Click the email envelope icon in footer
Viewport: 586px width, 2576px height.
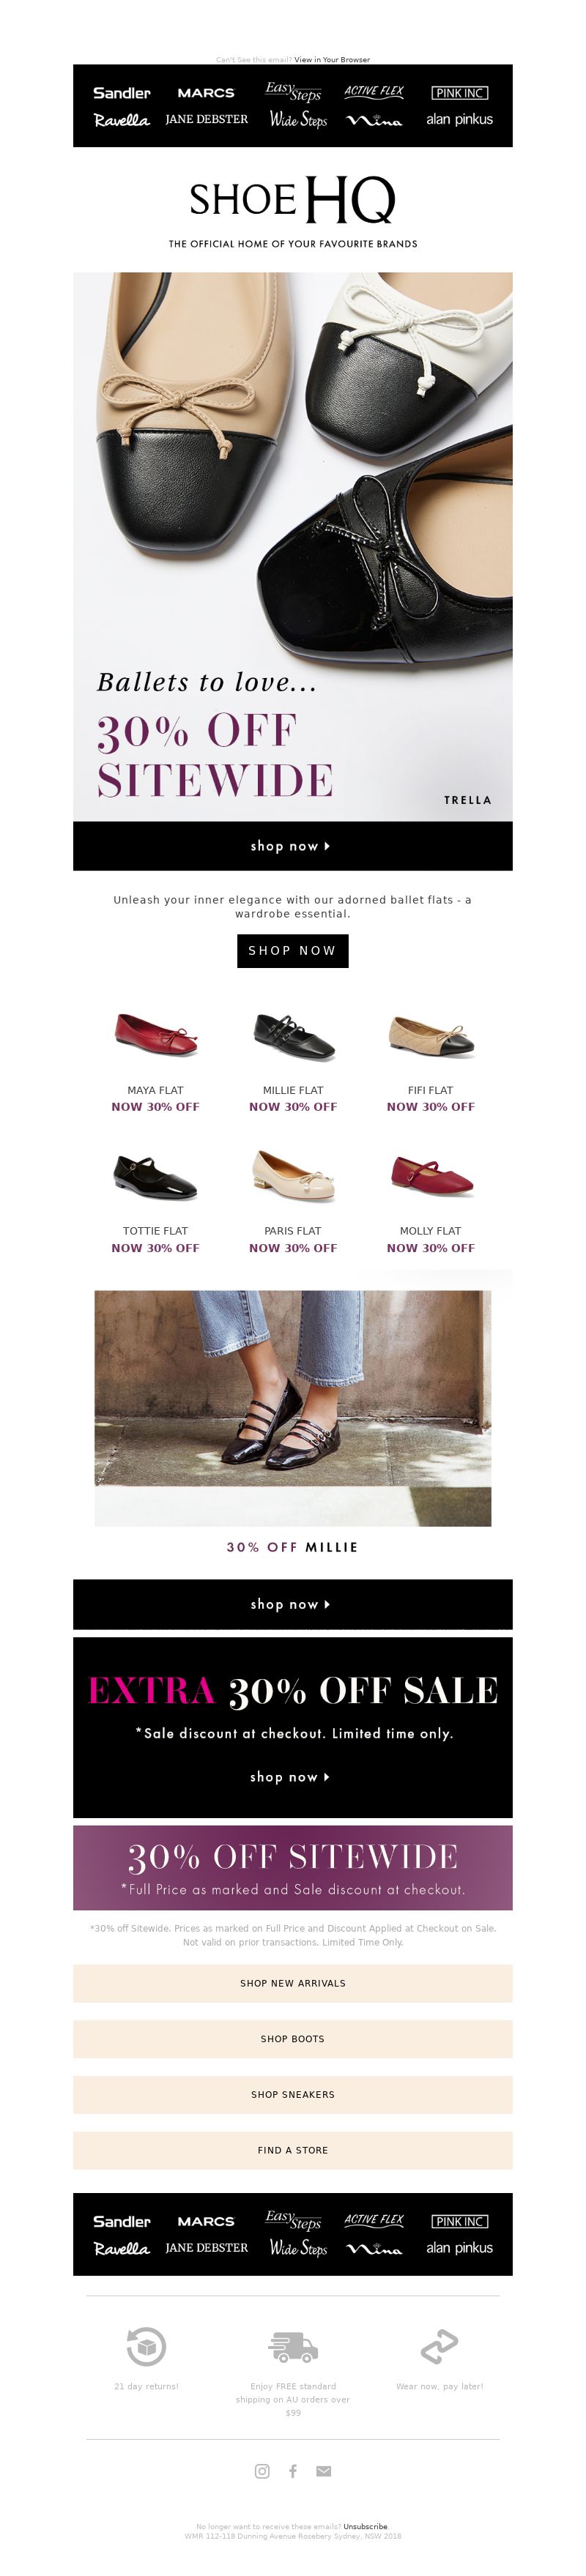coord(323,2470)
